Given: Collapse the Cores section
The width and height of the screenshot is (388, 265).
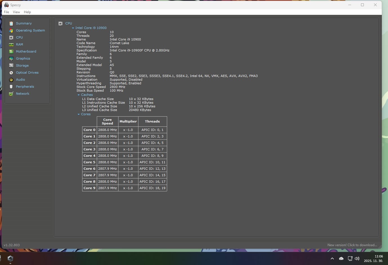Looking at the screenshot, I should coord(79,114).
